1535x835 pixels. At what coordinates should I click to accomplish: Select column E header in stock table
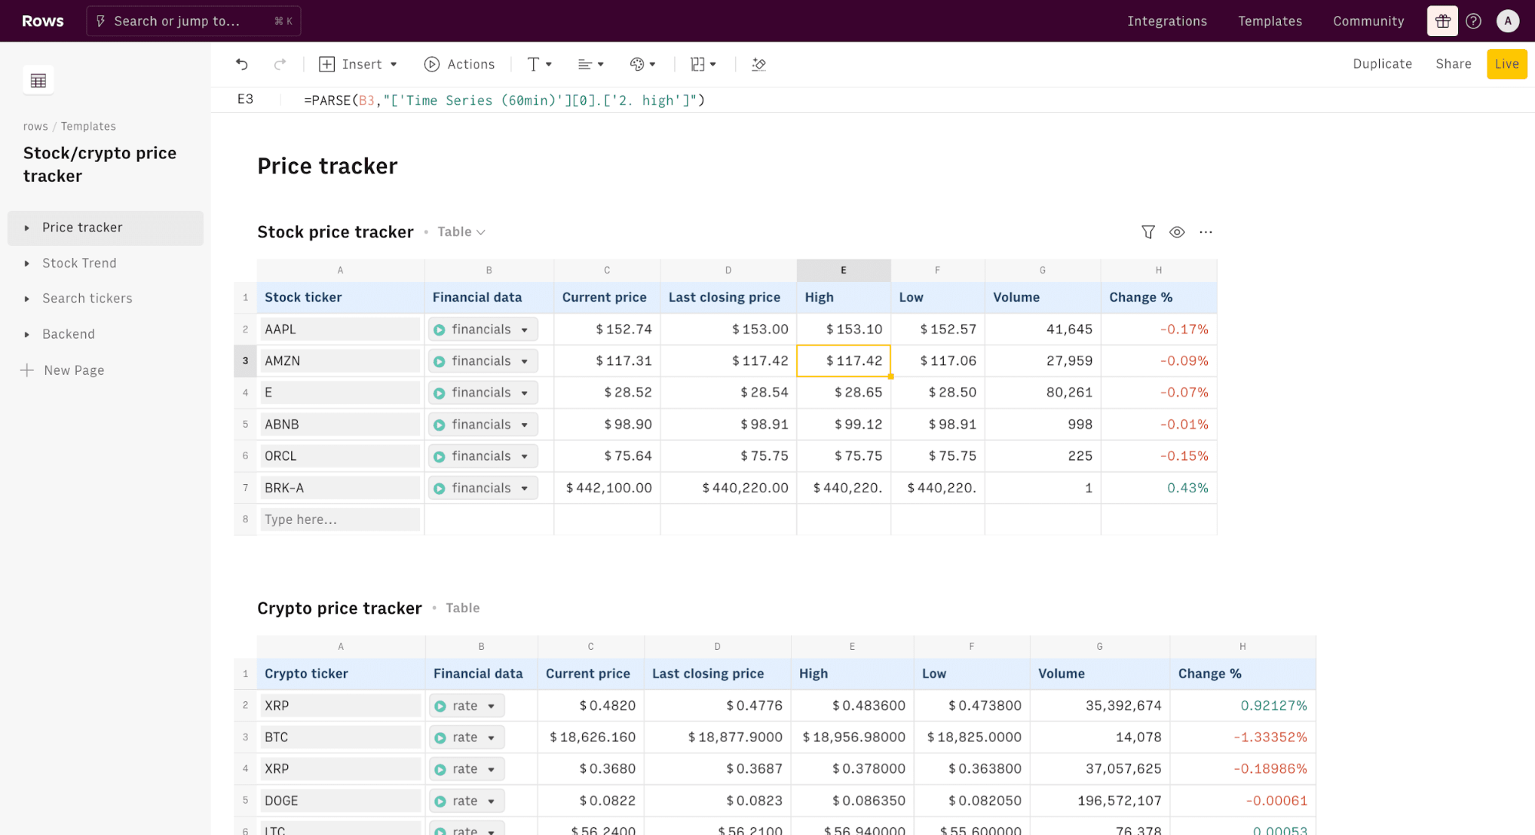click(843, 270)
